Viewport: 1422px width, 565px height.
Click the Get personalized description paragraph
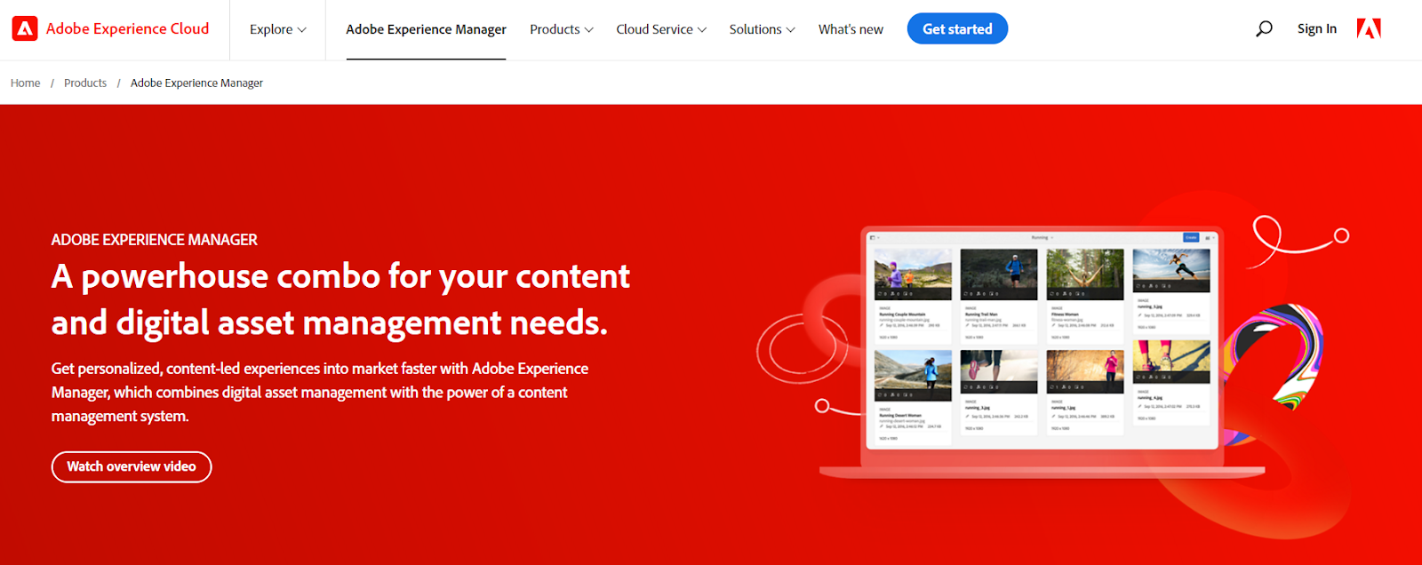(x=320, y=392)
